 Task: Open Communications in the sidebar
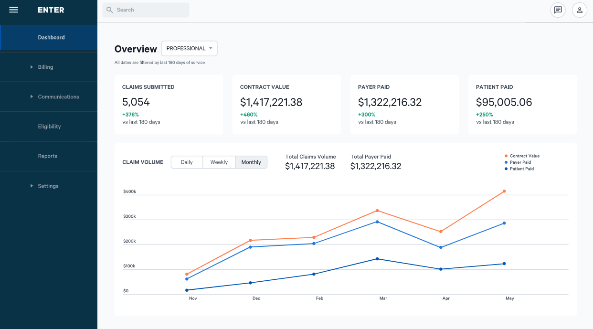click(49, 96)
